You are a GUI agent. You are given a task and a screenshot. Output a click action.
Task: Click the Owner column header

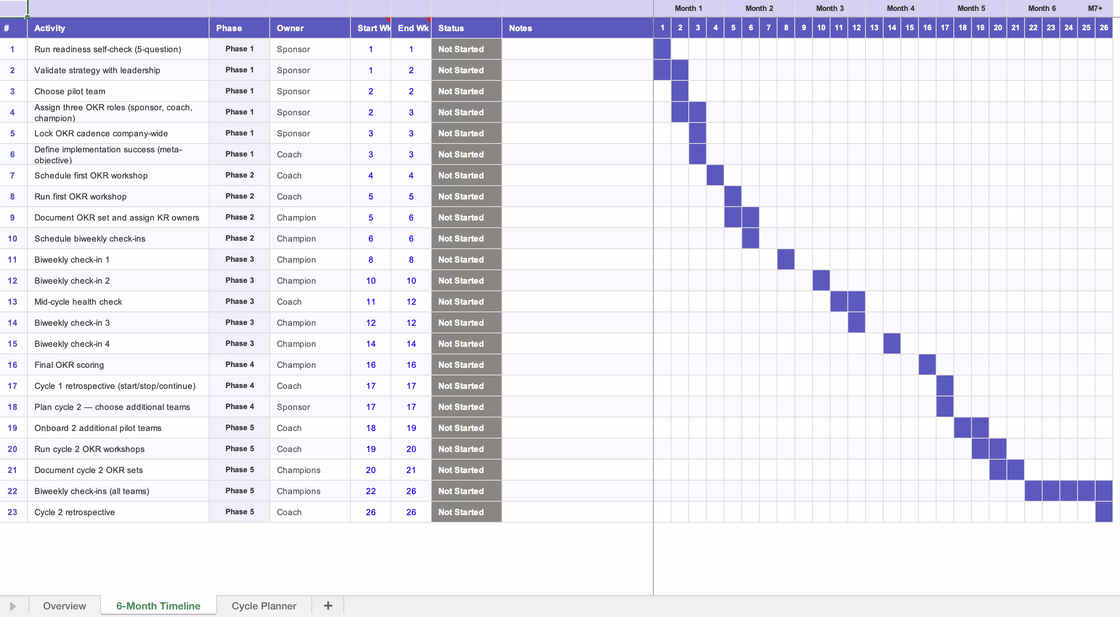(x=310, y=28)
